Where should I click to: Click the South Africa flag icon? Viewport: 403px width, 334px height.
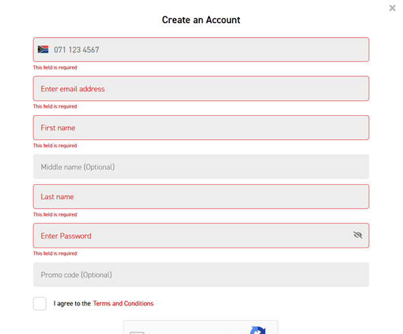43,49
